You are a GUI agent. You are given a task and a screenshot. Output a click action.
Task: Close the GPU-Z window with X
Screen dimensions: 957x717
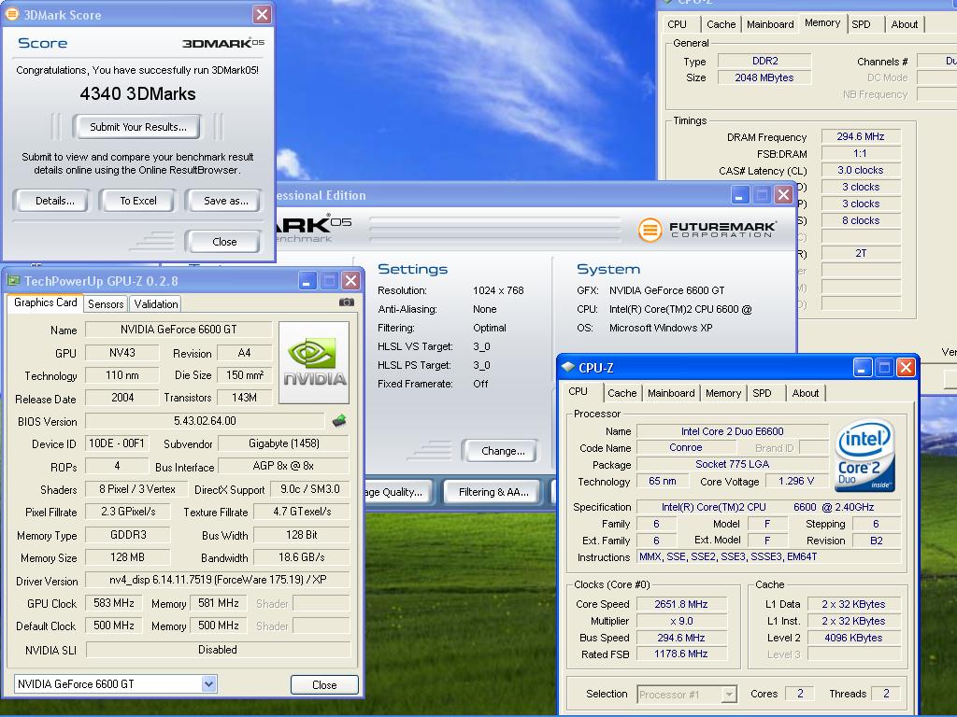click(351, 280)
